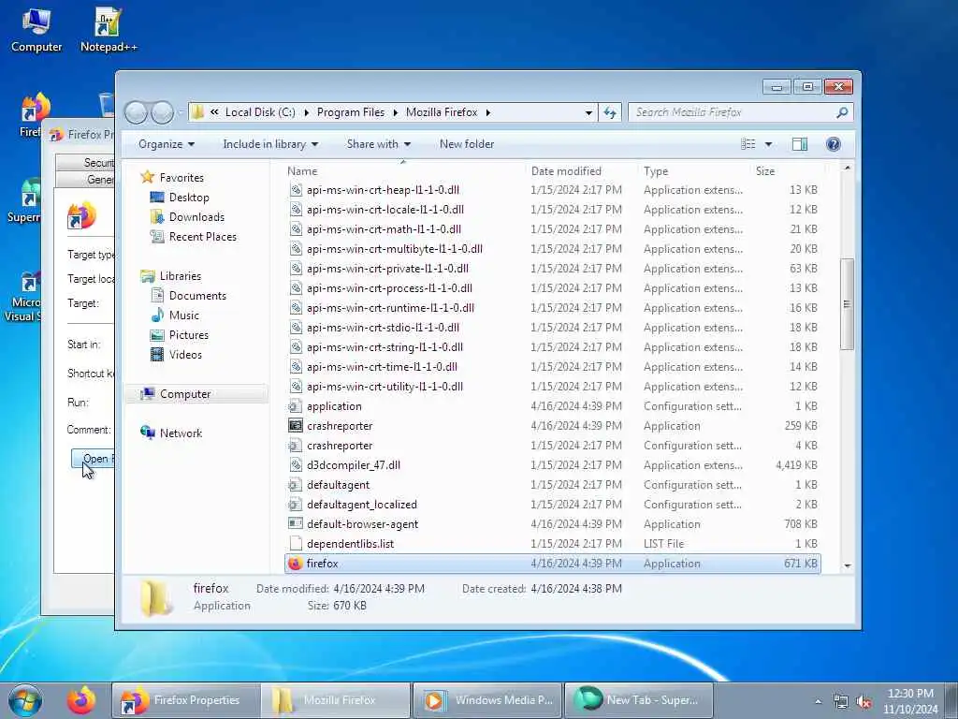Image resolution: width=958 pixels, height=719 pixels.
Task: Click the Mozilla Firefox taskbar button
Action: pyautogui.click(x=336, y=700)
